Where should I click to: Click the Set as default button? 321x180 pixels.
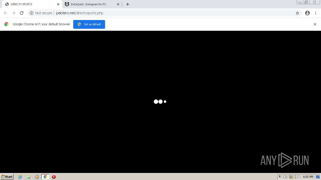point(89,24)
